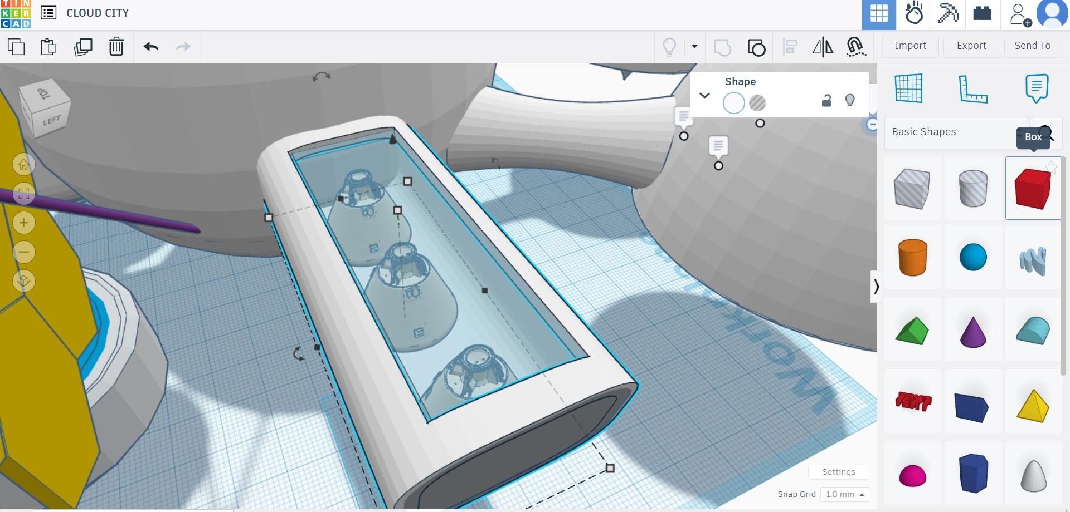This screenshot has width=1070, height=512.
Task: Toggle orthographic perspective view cube button
Action: pyautogui.click(x=23, y=281)
